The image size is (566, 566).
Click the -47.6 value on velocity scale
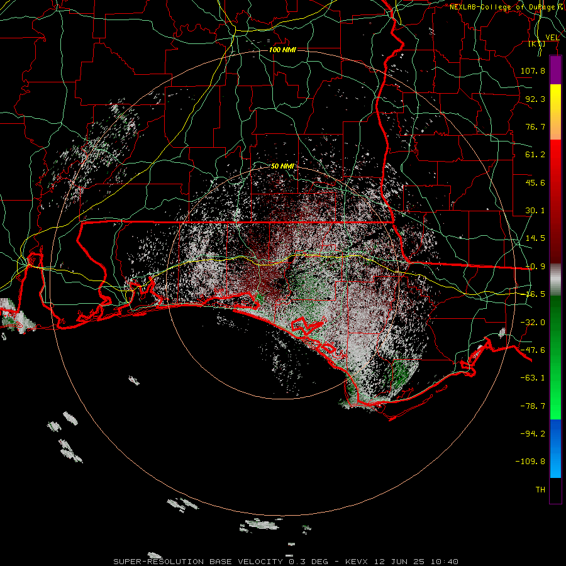point(533,350)
